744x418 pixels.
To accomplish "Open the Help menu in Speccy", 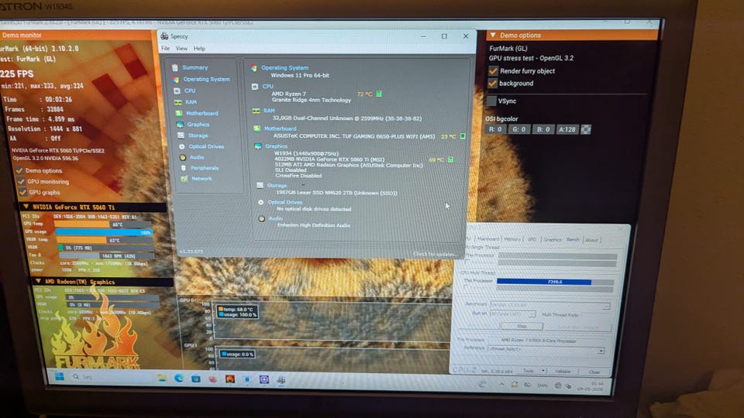I will coord(199,48).
